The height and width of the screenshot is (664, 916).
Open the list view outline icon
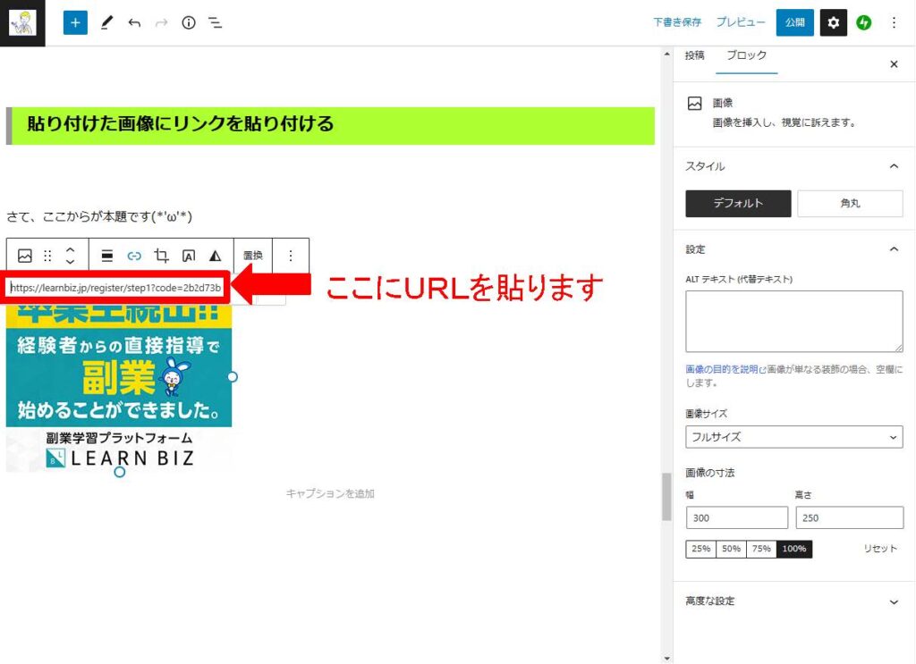coord(216,23)
